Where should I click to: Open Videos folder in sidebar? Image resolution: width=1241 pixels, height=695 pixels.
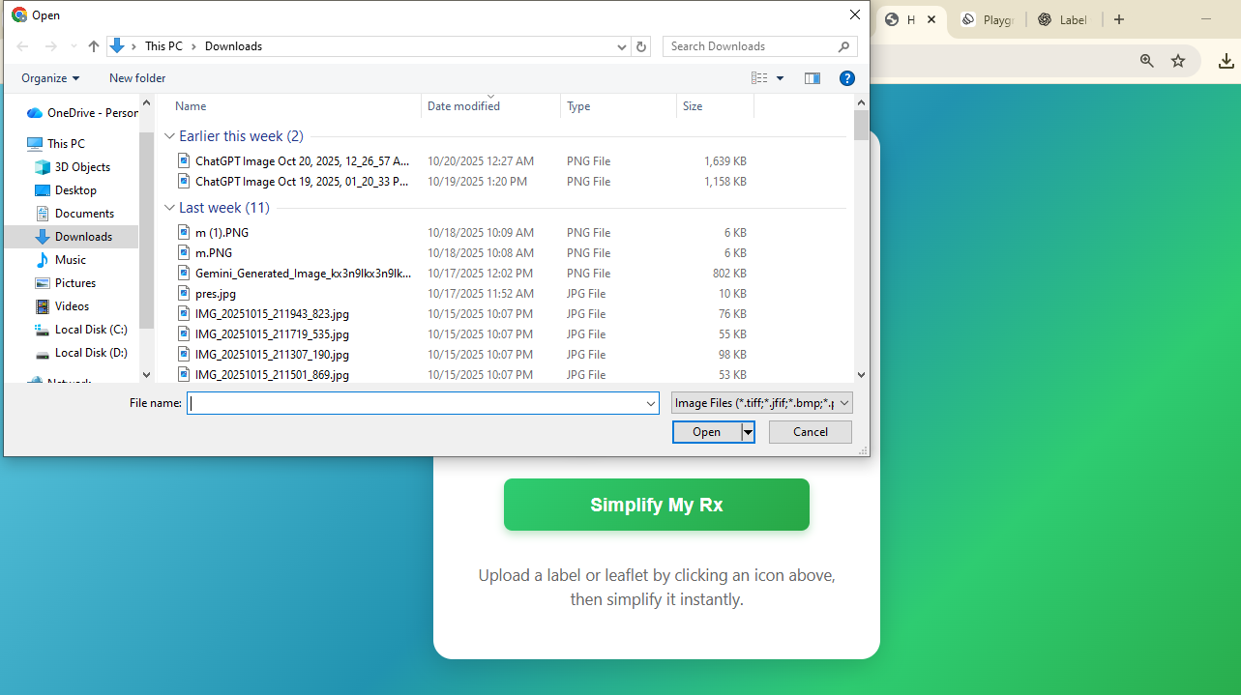63,306
